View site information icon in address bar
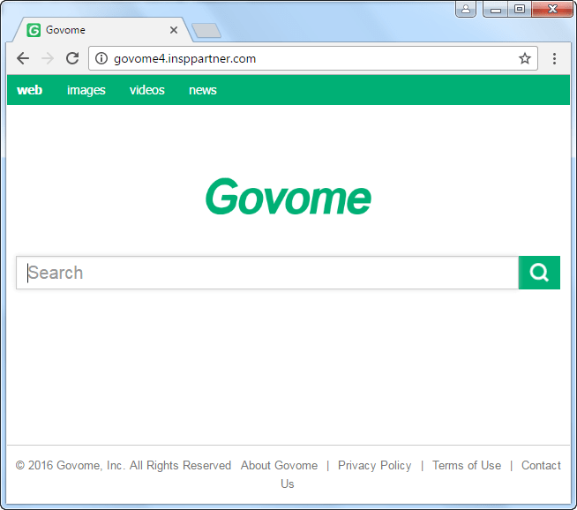The height and width of the screenshot is (510, 577). [101, 58]
